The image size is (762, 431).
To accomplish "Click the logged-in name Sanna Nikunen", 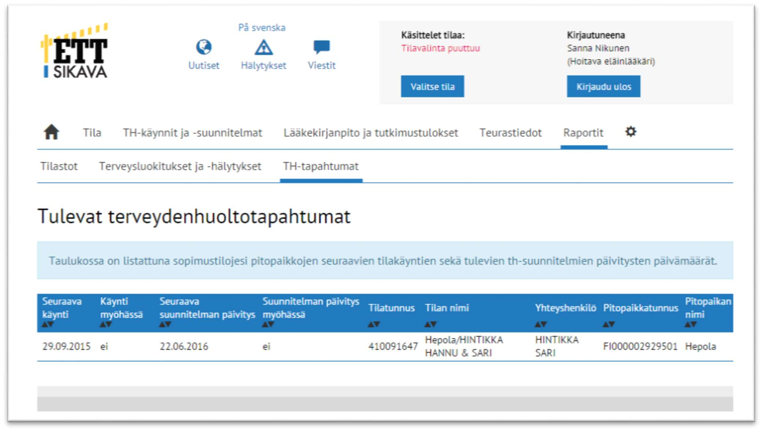I will pyautogui.click(x=598, y=48).
